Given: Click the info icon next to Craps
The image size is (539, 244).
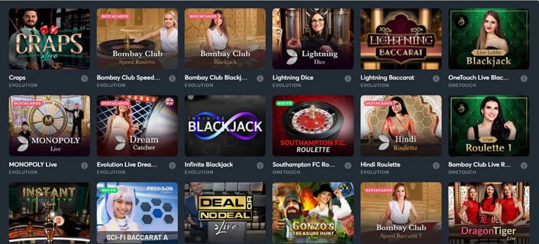Looking at the screenshot, I should [84, 79].
